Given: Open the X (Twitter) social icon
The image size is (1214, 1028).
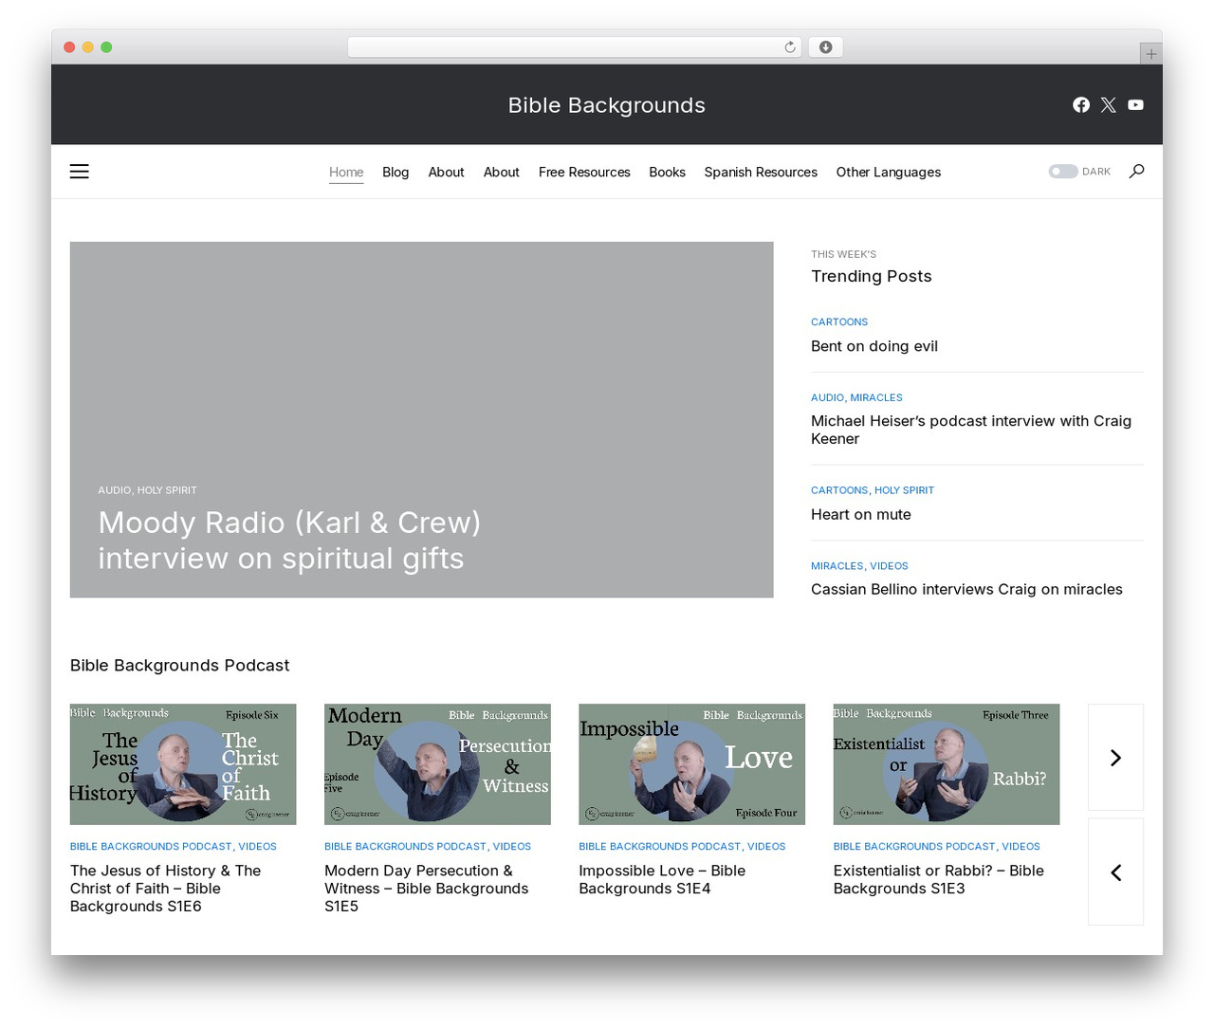Looking at the screenshot, I should [x=1108, y=104].
